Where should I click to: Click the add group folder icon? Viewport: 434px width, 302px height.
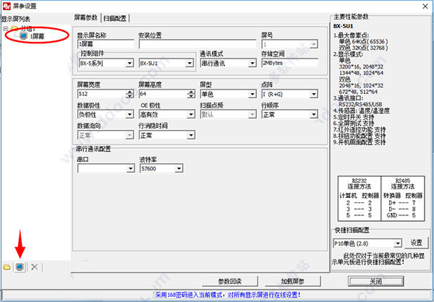[x=7, y=267]
